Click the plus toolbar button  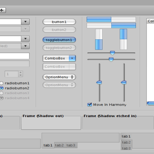point(2,10)
